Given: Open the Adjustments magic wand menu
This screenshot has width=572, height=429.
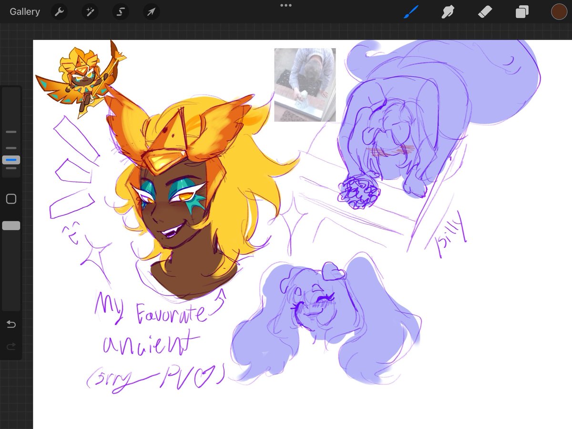Looking at the screenshot, I should [x=90, y=12].
